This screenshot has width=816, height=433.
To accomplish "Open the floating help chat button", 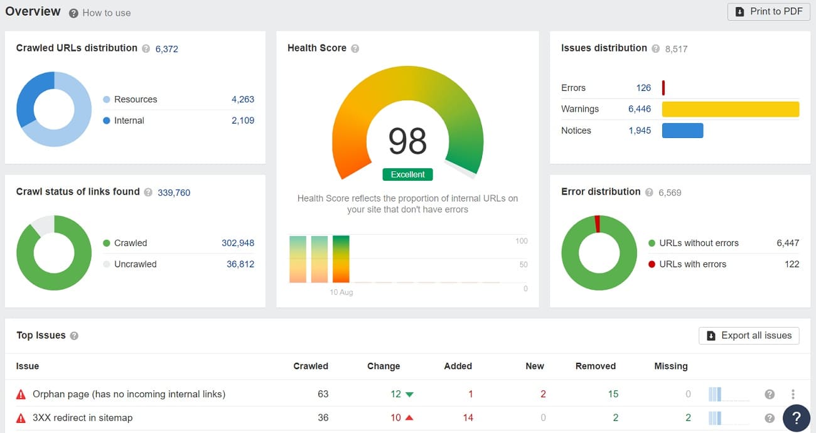I will (x=796, y=417).
